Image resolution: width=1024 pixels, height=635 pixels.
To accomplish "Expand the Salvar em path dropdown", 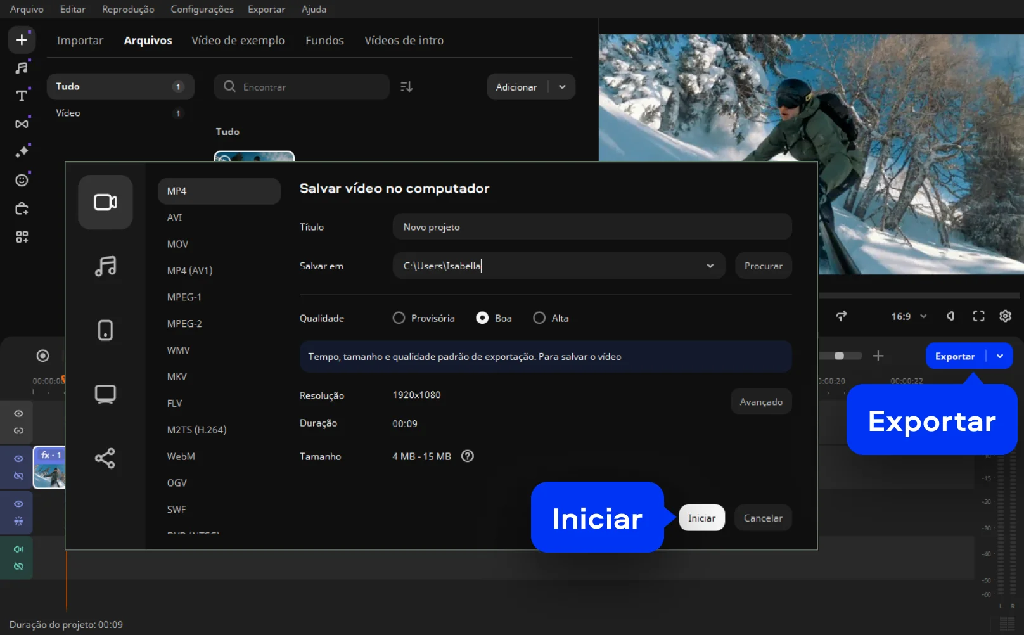I will pyautogui.click(x=710, y=266).
